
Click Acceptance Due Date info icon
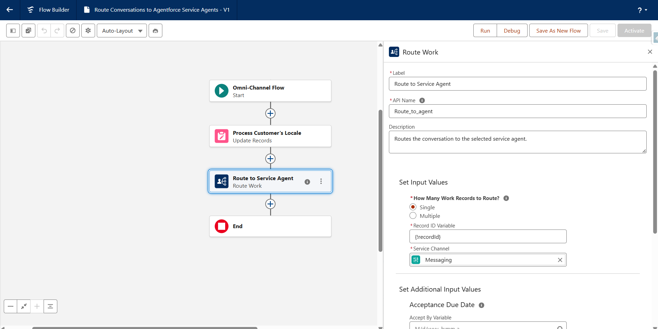tap(482, 305)
